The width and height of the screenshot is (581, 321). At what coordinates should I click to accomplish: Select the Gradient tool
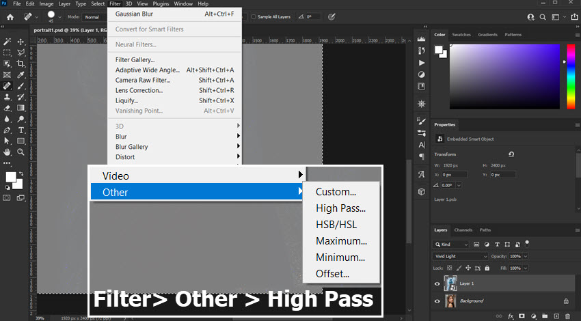(21, 108)
